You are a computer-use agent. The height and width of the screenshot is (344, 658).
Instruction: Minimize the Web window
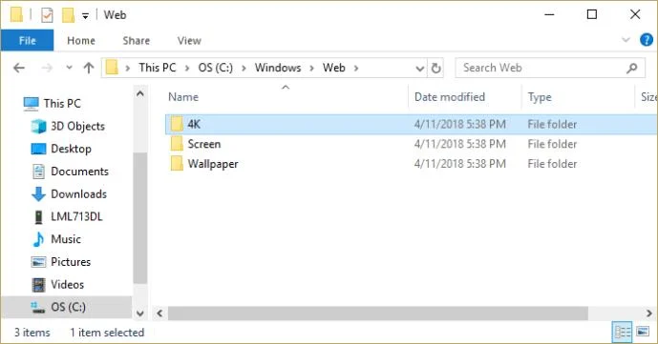click(x=549, y=14)
